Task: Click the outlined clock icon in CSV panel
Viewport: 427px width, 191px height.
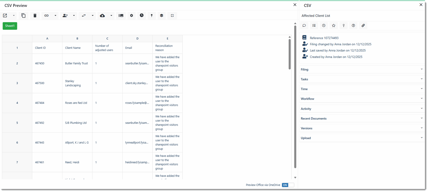Action: pyautogui.click(x=324, y=26)
